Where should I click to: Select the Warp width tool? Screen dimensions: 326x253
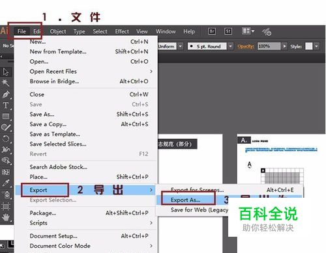click(x=6, y=150)
